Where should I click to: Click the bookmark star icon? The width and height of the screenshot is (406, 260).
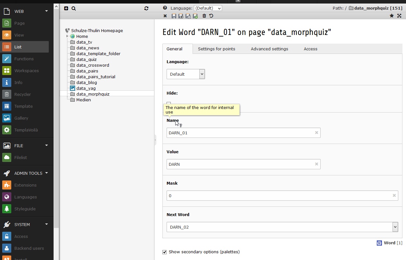[x=392, y=16]
